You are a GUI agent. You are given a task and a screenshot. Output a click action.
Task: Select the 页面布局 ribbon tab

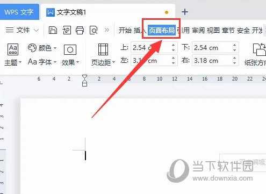162,30
